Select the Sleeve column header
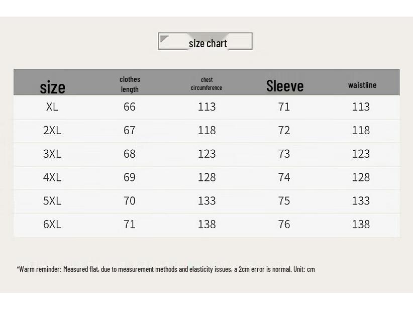The image size is (413, 310). pos(285,86)
